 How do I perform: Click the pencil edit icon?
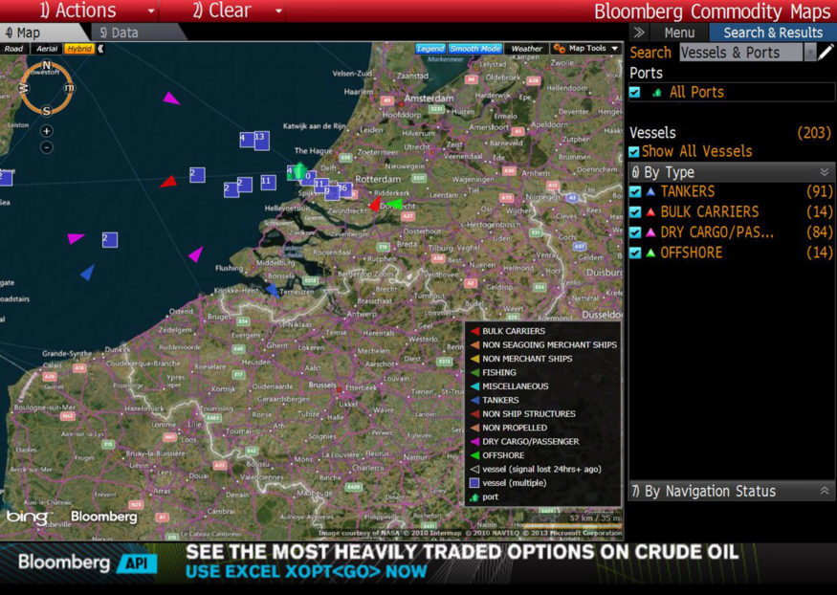pos(826,53)
